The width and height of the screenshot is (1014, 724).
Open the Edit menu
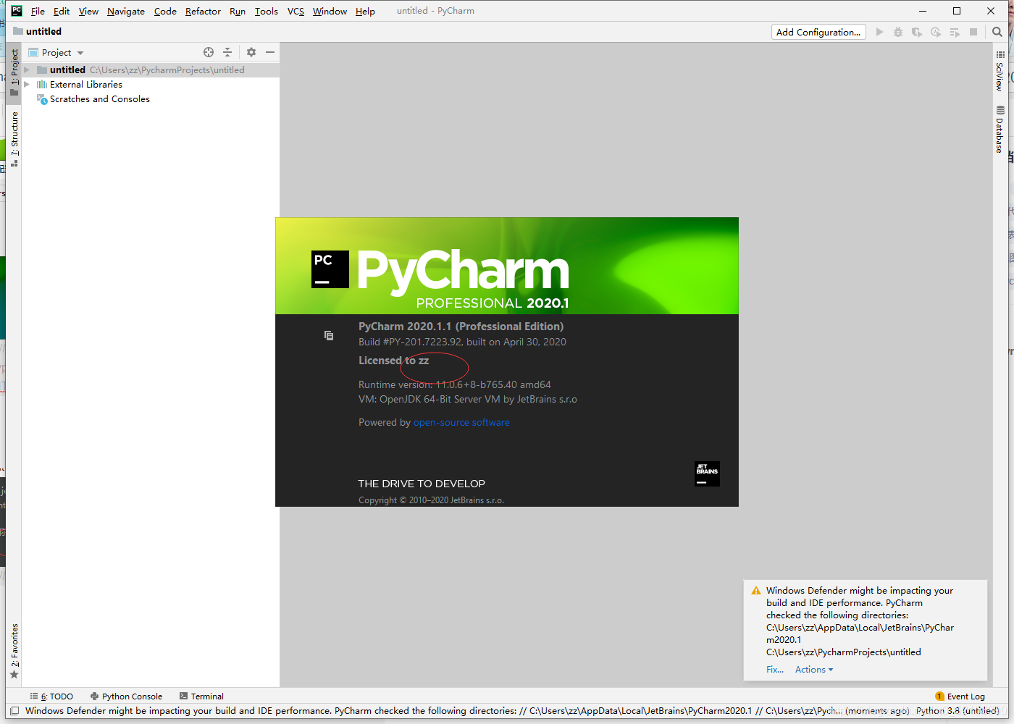coord(62,11)
